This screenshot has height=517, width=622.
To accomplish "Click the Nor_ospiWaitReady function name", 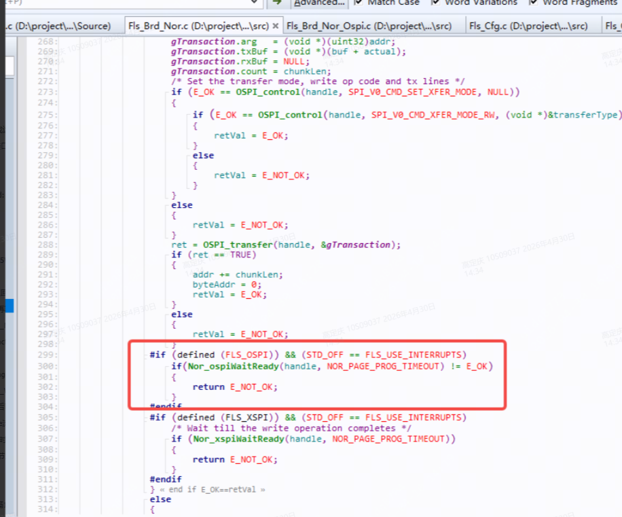I will pyautogui.click(x=234, y=366).
